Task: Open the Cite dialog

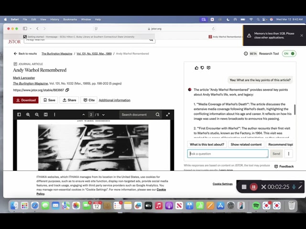Action: 89,100
